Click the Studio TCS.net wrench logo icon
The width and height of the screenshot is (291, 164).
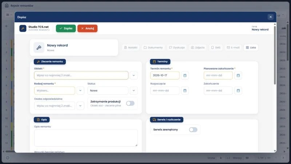[x=23, y=28]
